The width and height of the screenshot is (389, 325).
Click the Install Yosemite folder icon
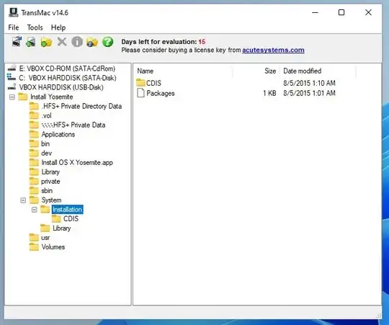coord(23,97)
